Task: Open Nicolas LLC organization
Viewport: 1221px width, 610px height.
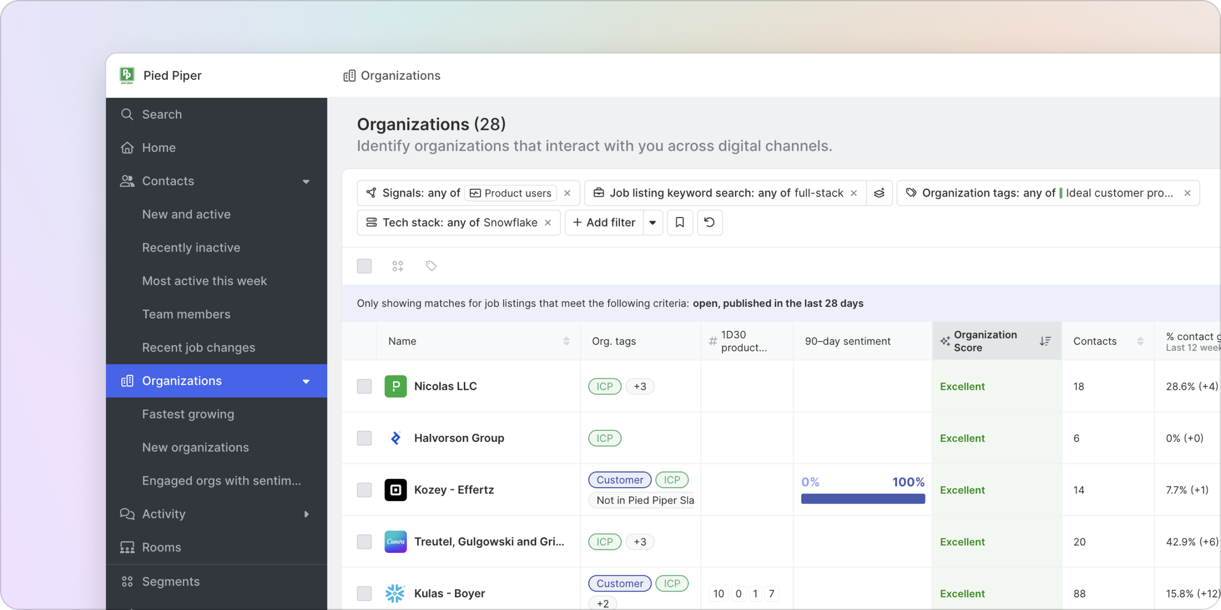Action: pos(445,387)
